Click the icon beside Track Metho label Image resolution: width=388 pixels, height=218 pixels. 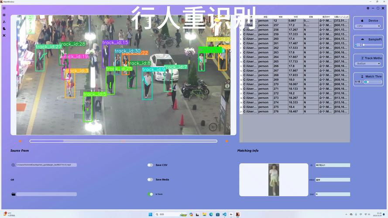[x=363, y=58]
